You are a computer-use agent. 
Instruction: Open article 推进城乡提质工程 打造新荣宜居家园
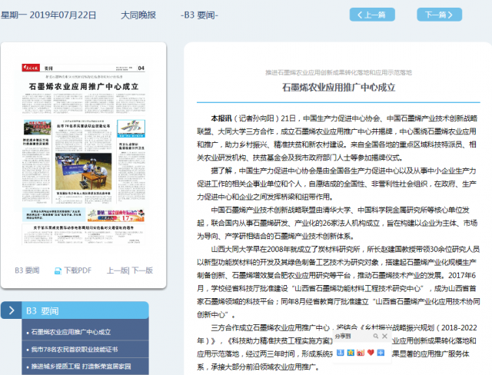pos(81,367)
